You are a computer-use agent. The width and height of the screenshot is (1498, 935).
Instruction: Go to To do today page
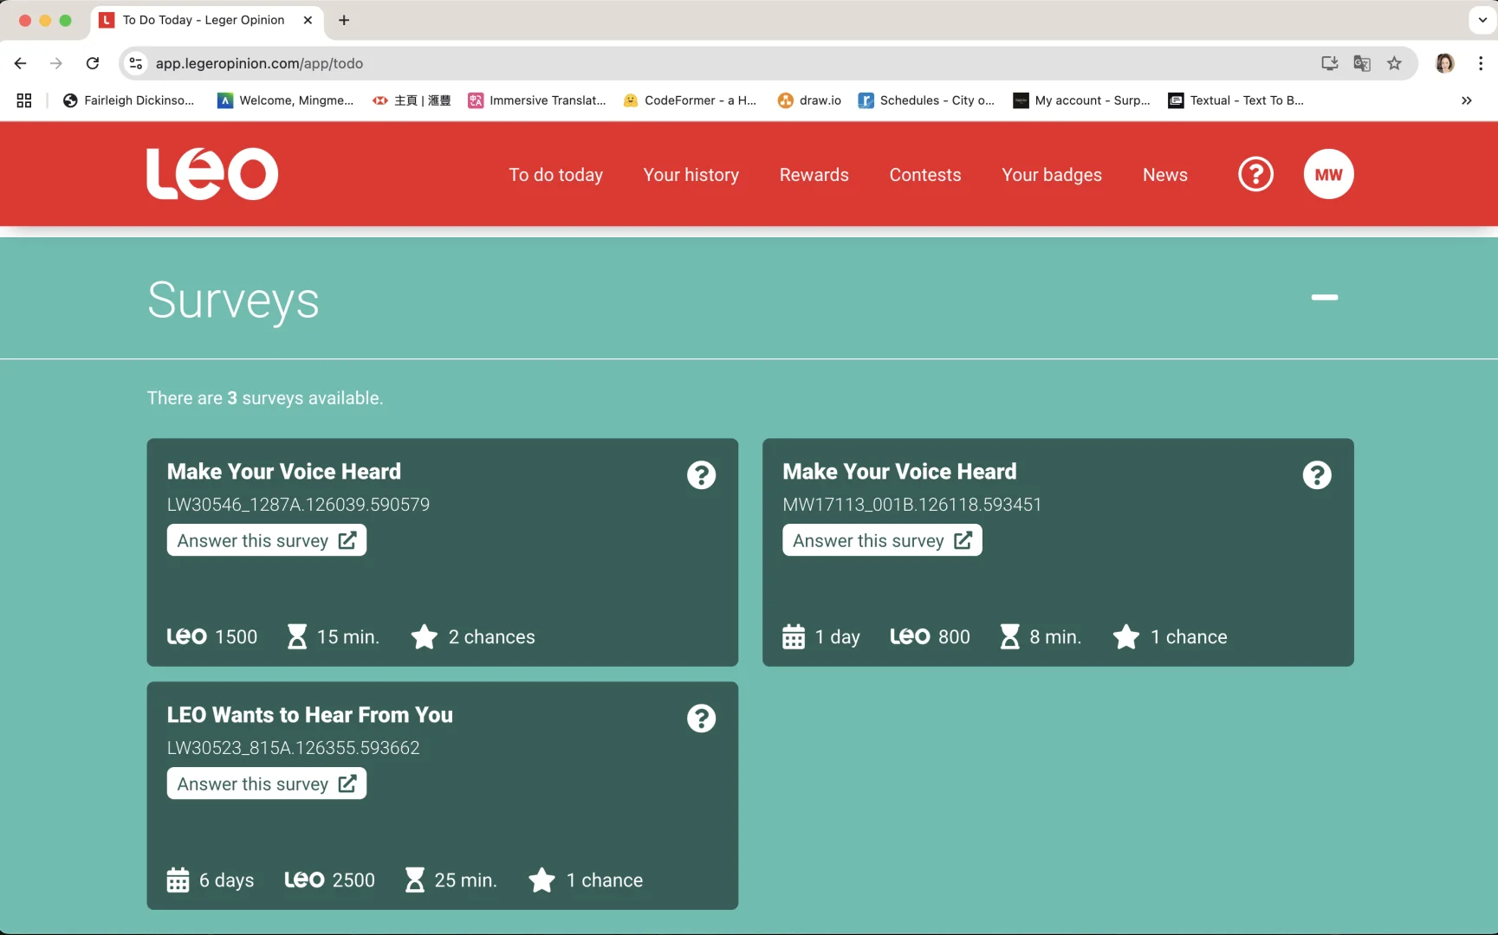click(x=555, y=175)
